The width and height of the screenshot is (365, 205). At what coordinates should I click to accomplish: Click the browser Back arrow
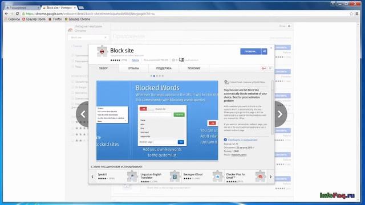pyautogui.click(x=6, y=14)
